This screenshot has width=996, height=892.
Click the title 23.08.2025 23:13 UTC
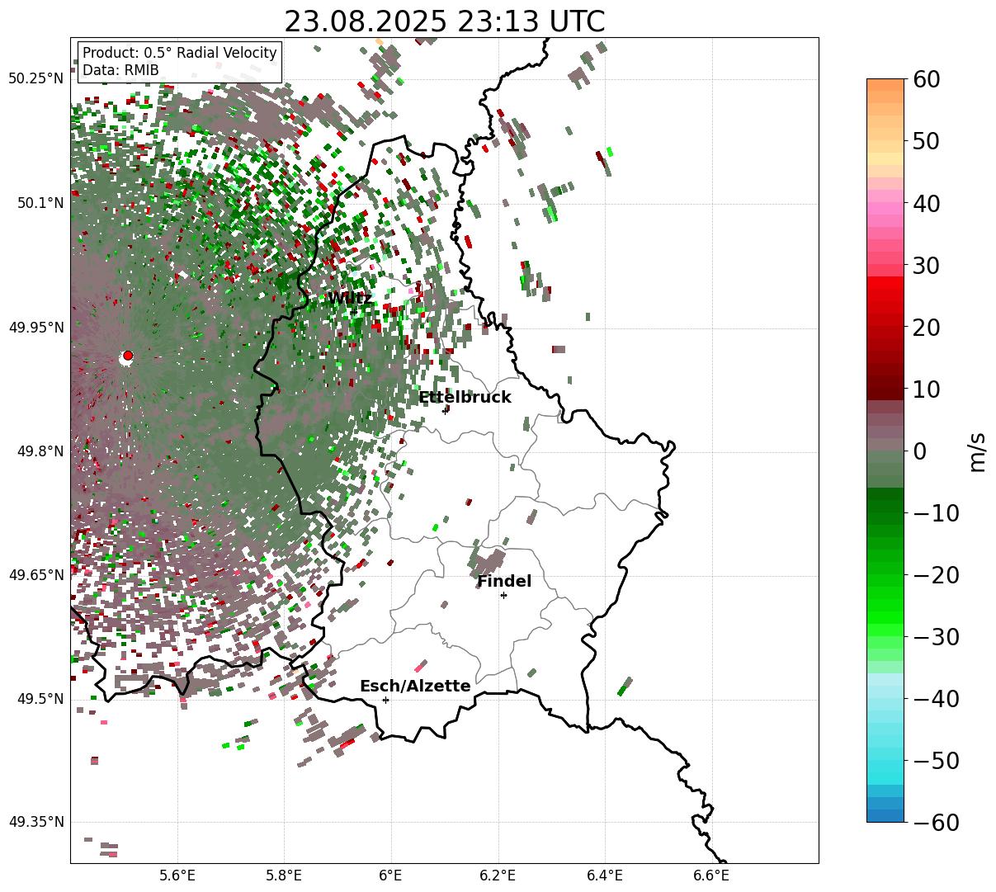(x=444, y=21)
